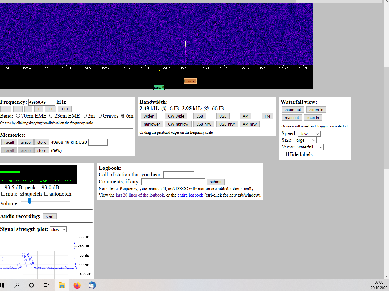Click the logbook Comments field
Viewport: 389px width, 291px height.
[173, 182]
